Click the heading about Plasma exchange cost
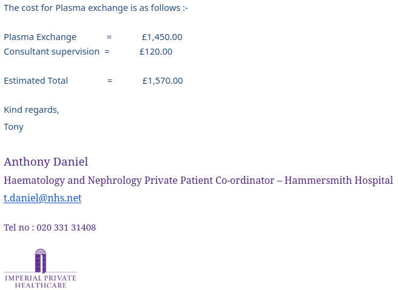 pyautogui.click(x=96, y=8)
